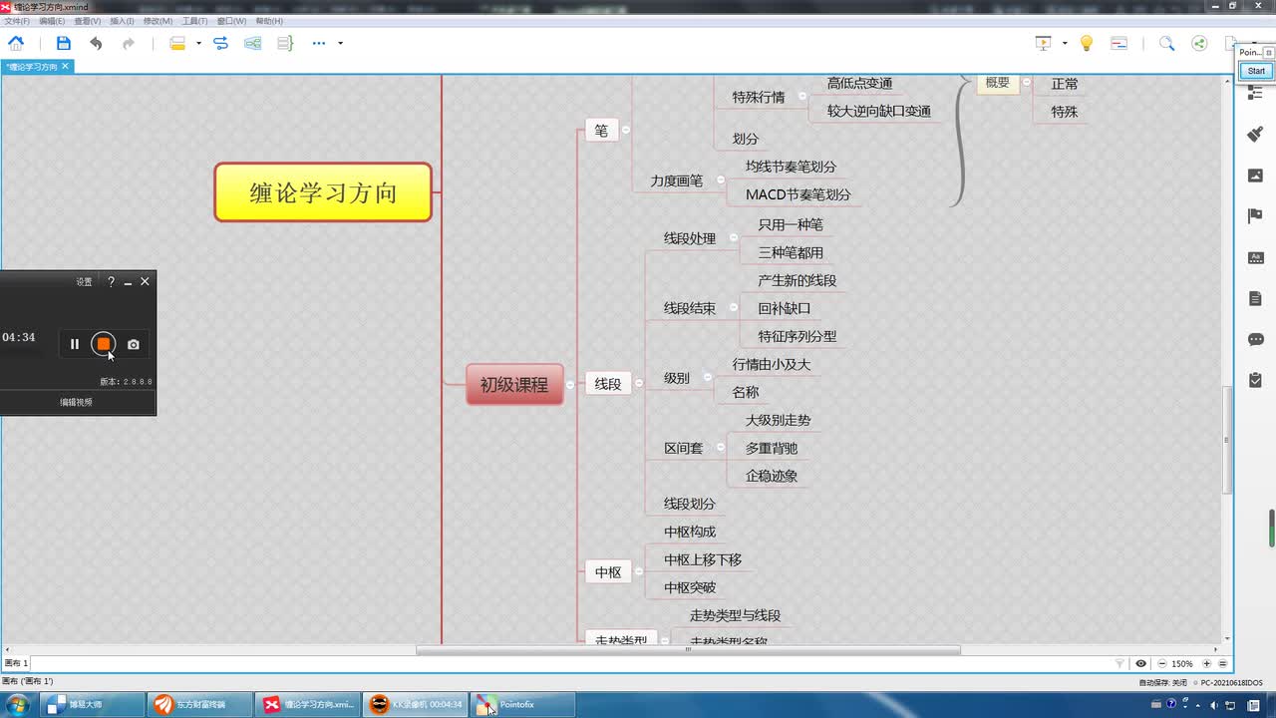This screenshot has height=718, width=1276.
Task: Select the MACD节奏笔划分 topic
Action: (x=798, y=194)
